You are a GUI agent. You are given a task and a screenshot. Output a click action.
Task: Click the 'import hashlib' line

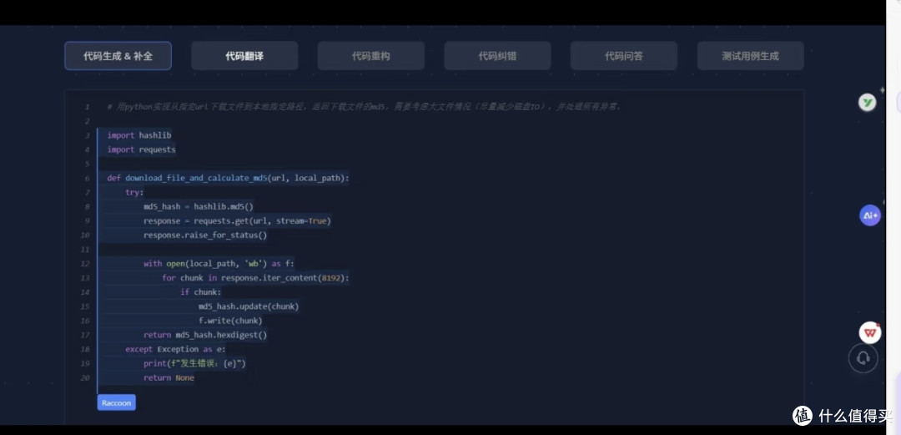(139, 135)
